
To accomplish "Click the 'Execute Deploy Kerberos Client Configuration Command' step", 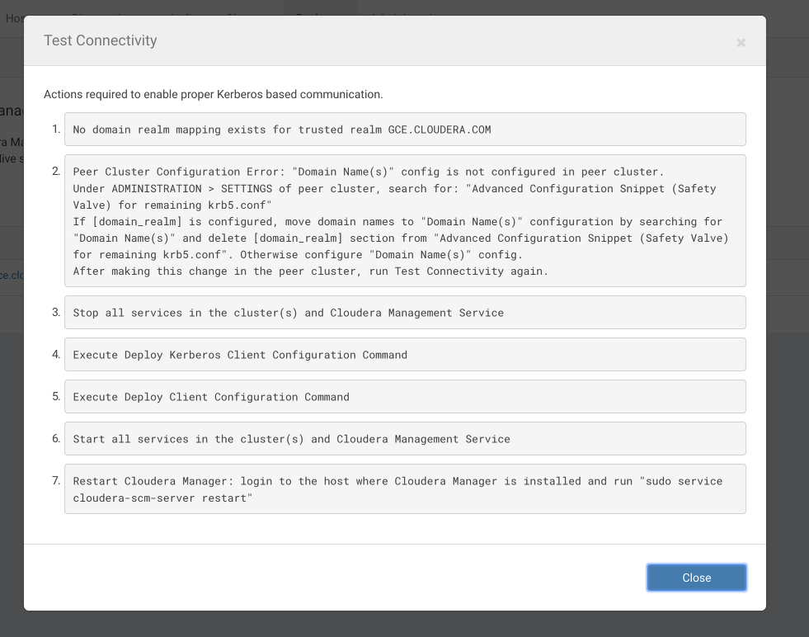I will pos(240,355).
